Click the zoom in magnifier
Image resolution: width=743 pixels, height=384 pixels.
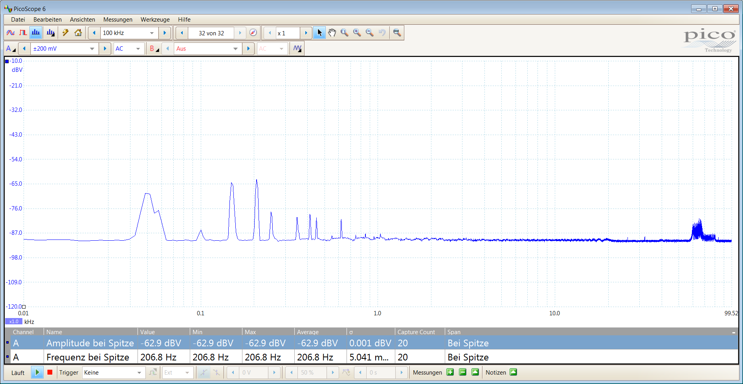357,33
